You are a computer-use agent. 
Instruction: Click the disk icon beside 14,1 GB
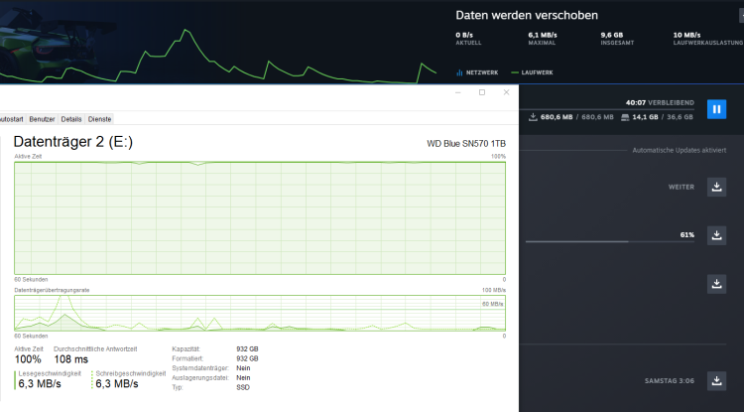[624, 117]
